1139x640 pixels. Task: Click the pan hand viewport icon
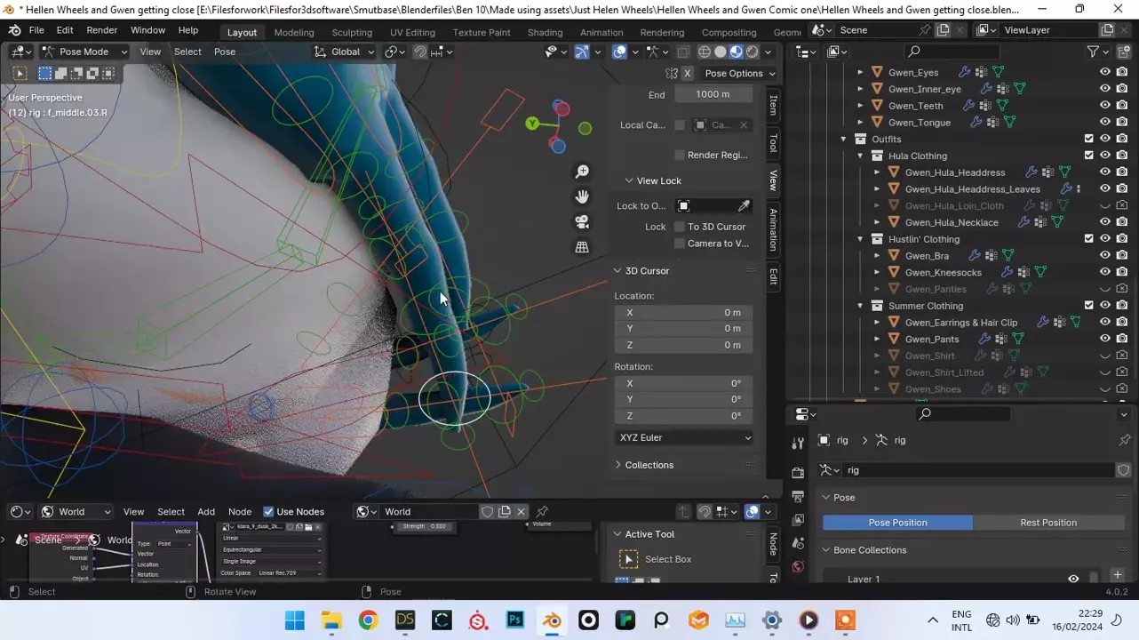(582, 196)
